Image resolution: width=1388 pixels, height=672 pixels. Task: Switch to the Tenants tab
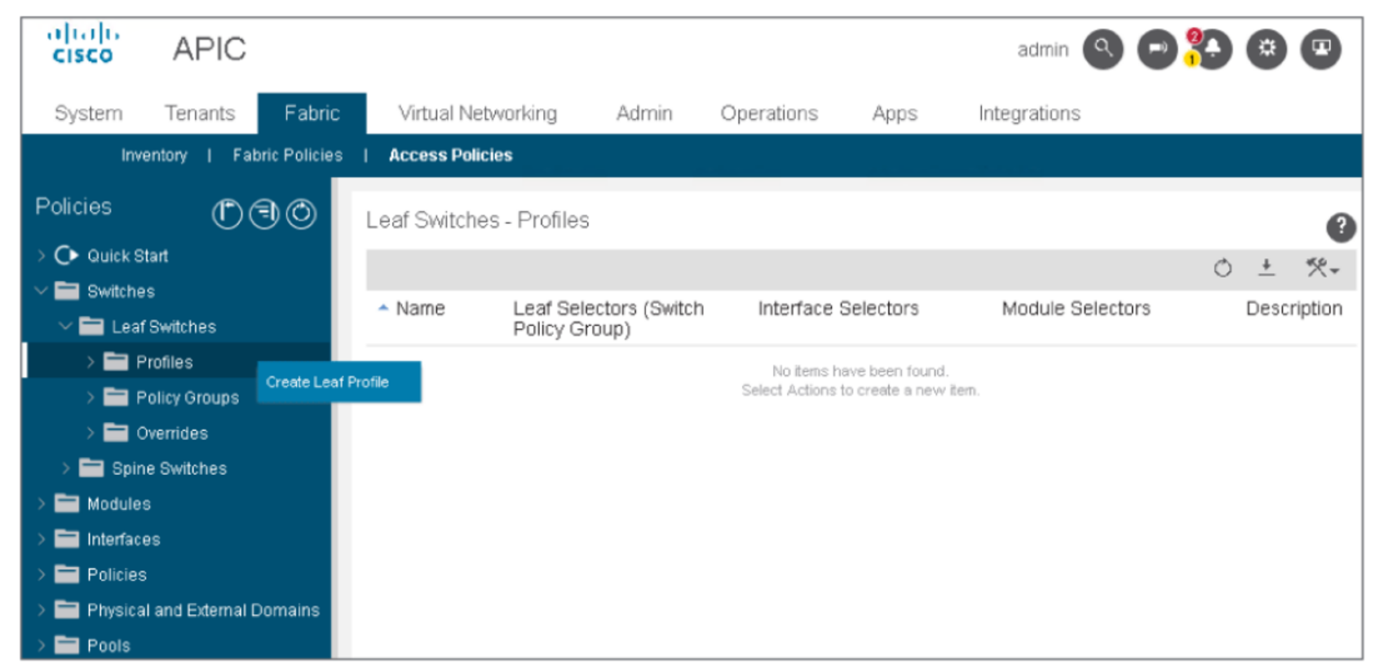point(200,113)
